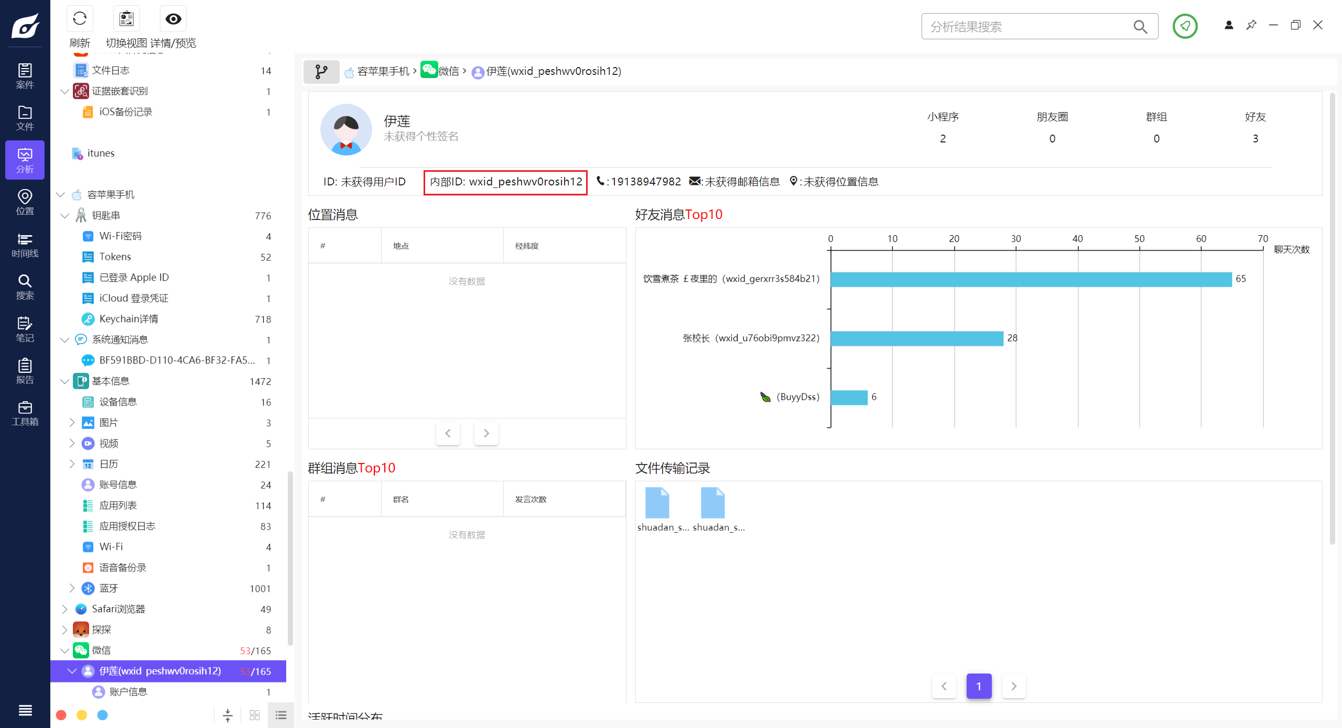Click page 1 button in file transfer records
This screenshot has height=728, width=1342.
point(978,686)
